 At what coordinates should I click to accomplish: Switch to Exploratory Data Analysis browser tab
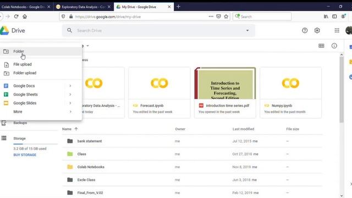[x=83, y=7]
